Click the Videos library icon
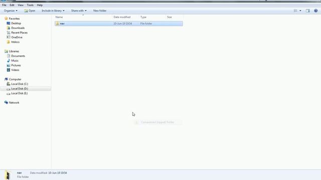This screenshot has width=321, height=180. [9, 70]
